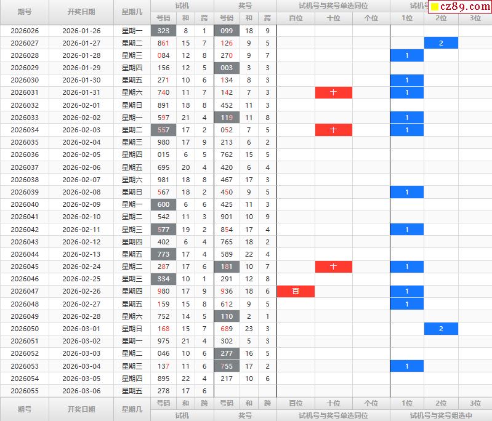Click the top 开奖日期 column header
Screen dimensions: 492x421
click(x=81, y=12)
